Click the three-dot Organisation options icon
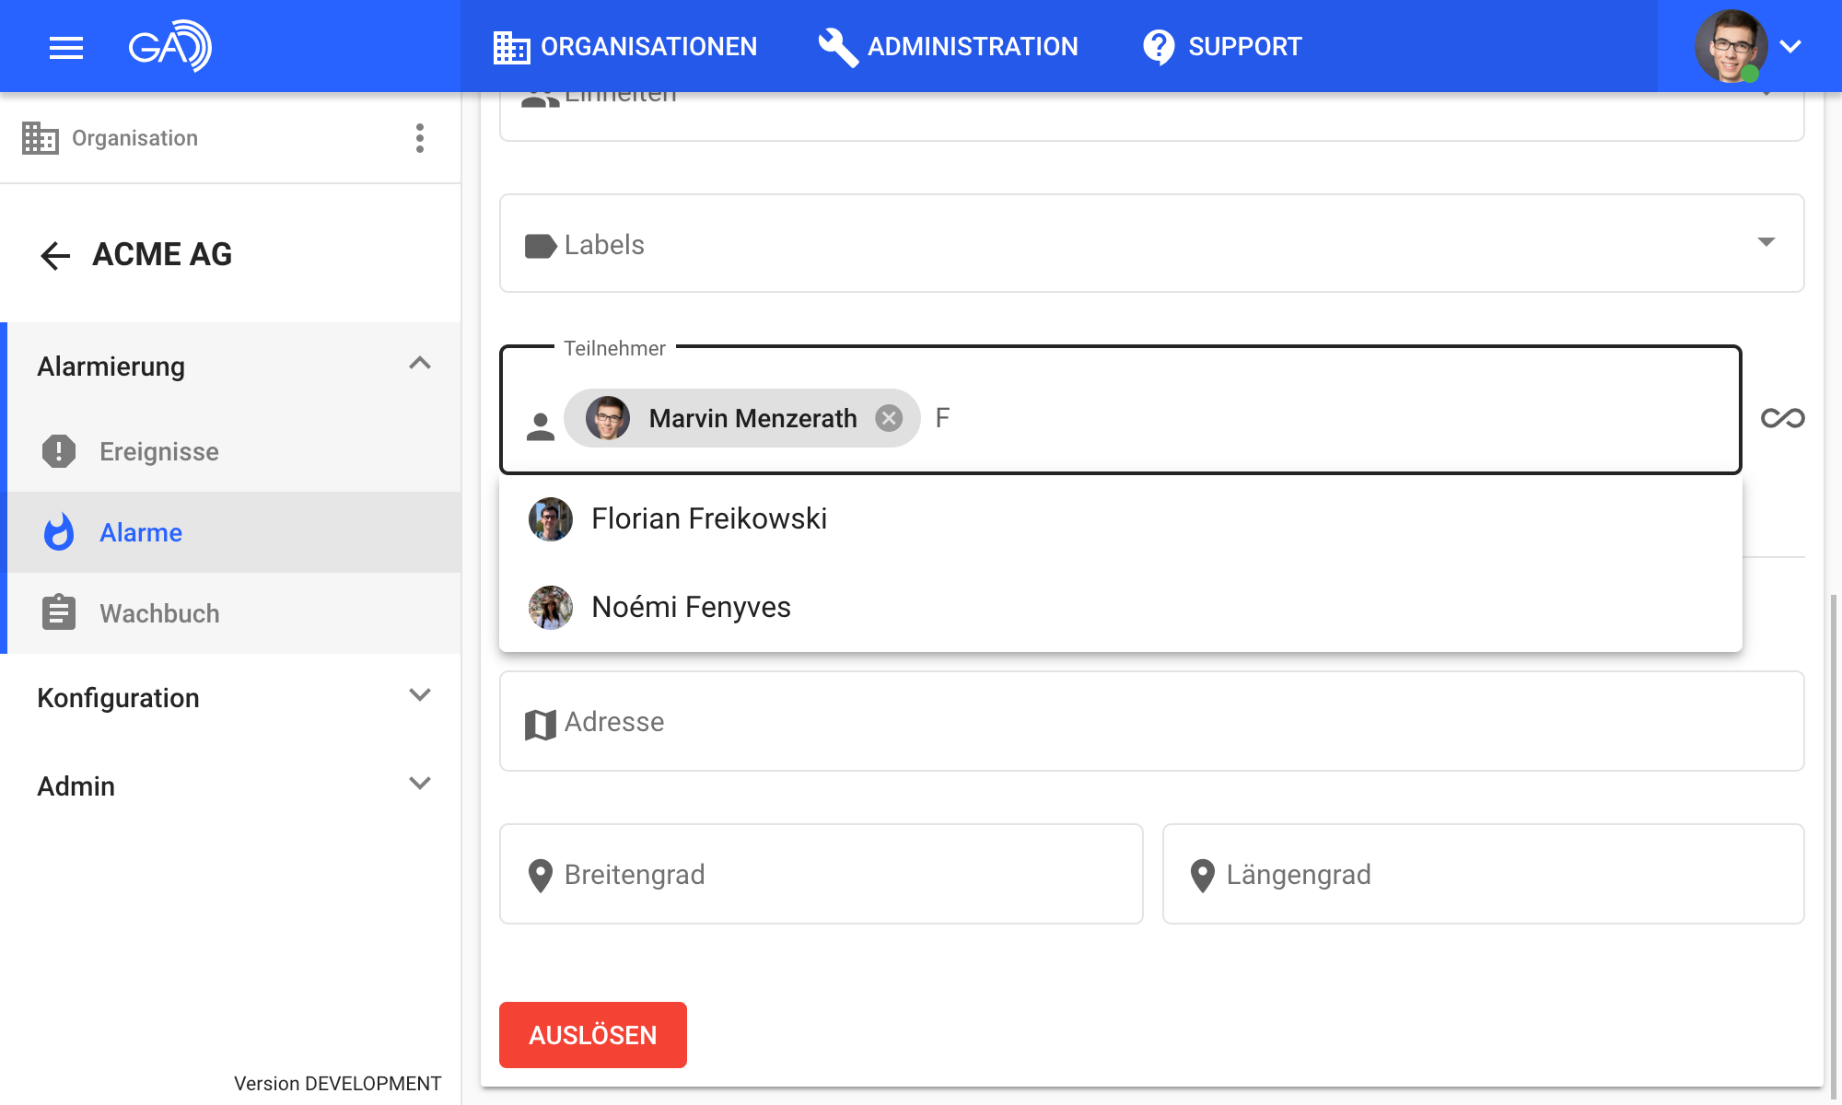 click(420, 138)
